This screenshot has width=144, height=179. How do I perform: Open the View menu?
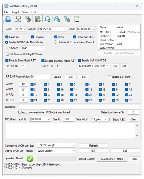[25, 12]
